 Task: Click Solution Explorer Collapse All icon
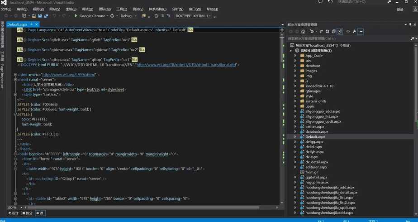[333, 31]
